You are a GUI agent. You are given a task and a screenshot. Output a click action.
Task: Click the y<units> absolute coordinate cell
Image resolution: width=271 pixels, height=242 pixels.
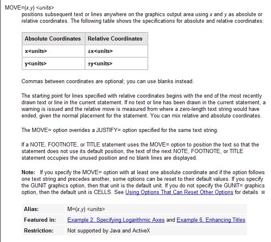pos(36,64)
